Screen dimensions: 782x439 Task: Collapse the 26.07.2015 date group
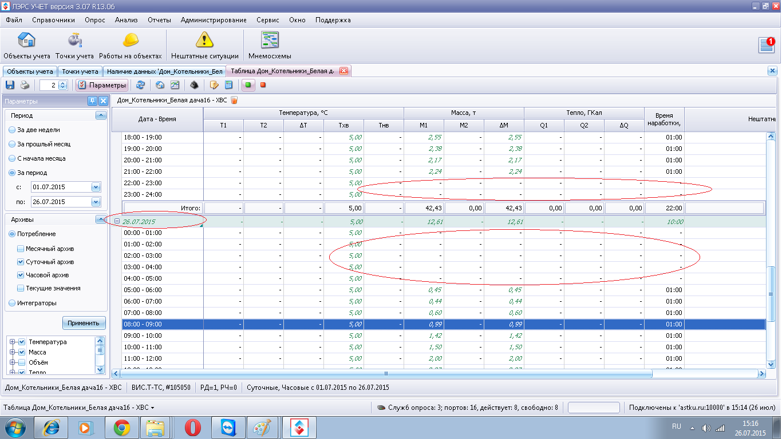[117, 221]
